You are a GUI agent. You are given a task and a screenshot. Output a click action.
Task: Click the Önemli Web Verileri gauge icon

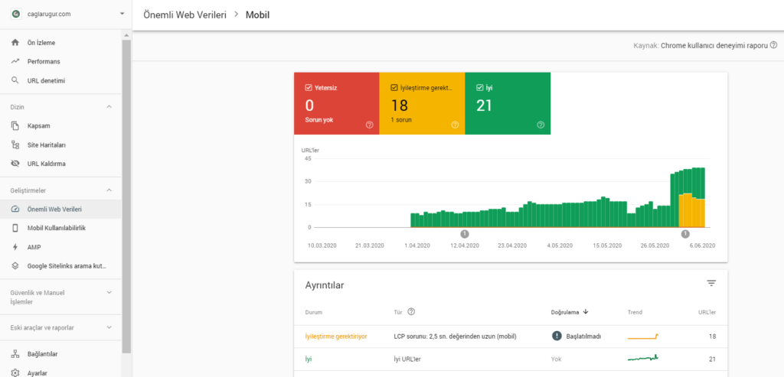[x=15, y=210]
